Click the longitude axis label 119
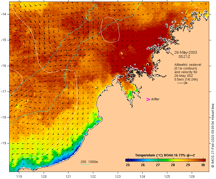Screen dimensions: 216x179 coord(19,176)
